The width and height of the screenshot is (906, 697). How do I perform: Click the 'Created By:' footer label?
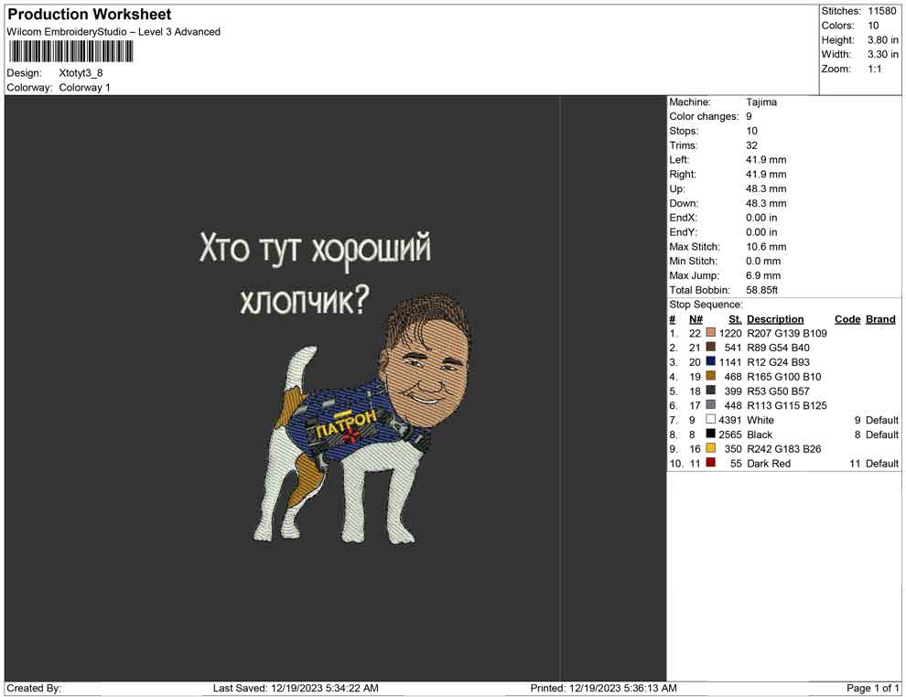pos(34,688)
